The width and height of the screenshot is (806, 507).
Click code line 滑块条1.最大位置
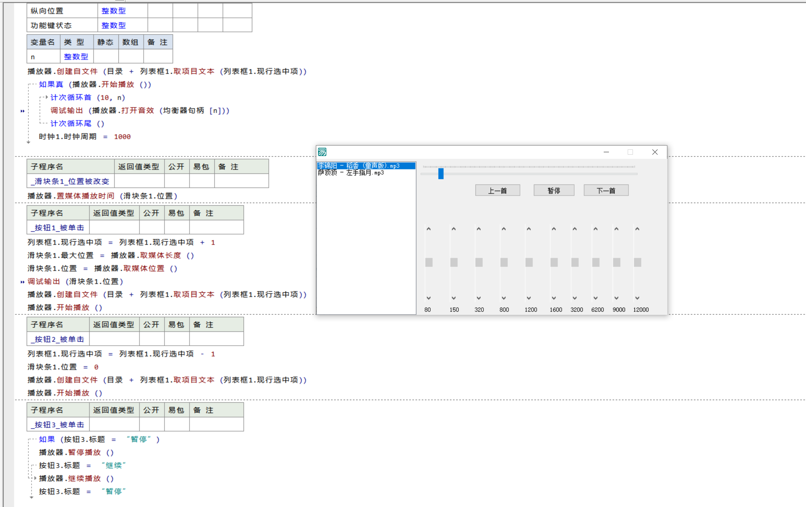click(x=111, y=255)
